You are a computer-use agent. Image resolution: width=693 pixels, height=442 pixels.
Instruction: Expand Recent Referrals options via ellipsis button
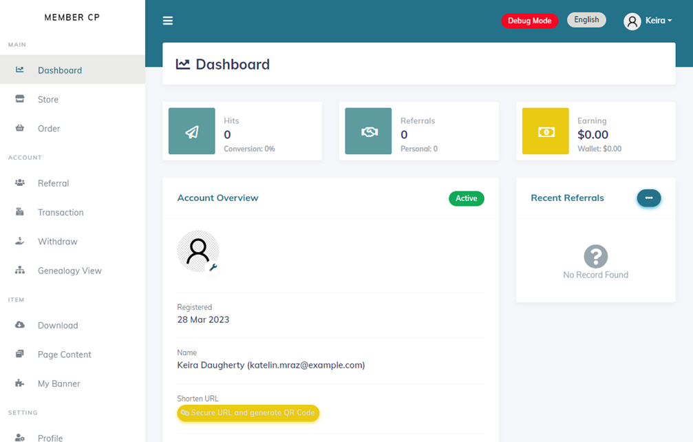648,198
